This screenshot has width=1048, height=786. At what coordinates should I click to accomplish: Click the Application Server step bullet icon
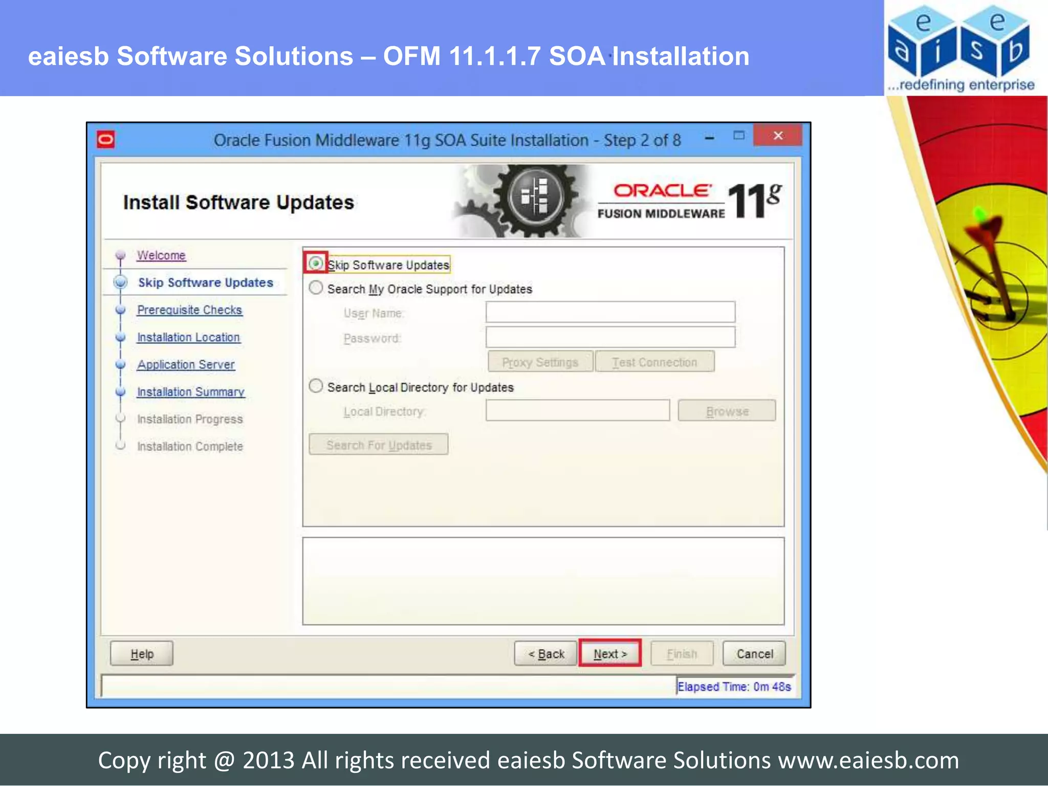121,364
